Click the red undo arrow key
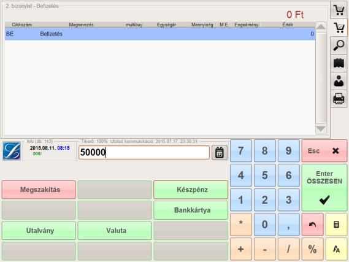The height and width of the screenshot is (262, 349). 312,225
